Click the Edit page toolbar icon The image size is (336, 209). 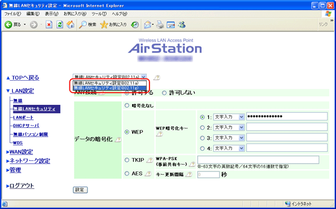coord(171,25)
